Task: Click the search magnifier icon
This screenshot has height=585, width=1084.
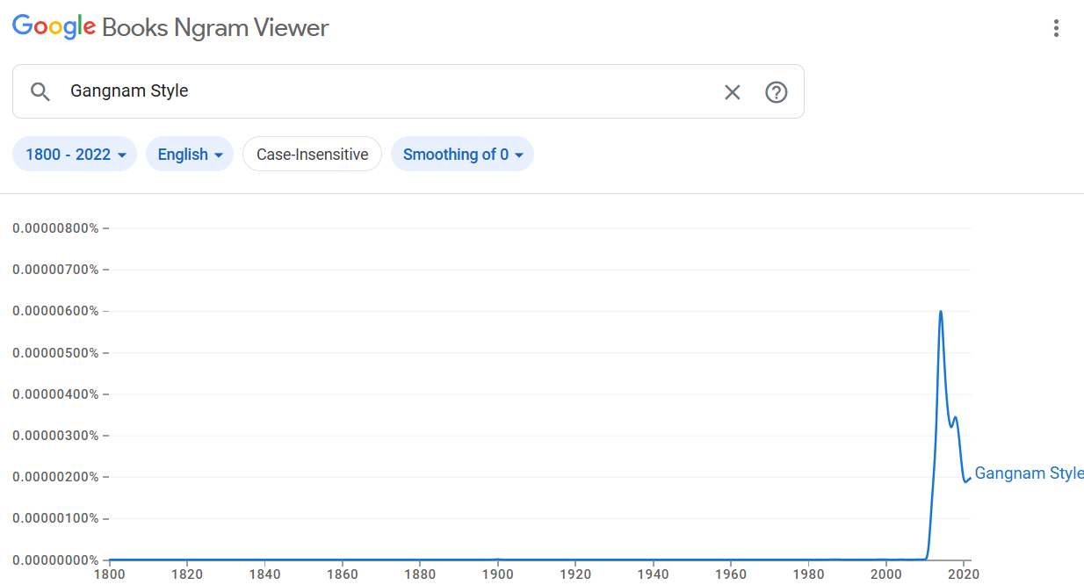Action: (40, 91)
